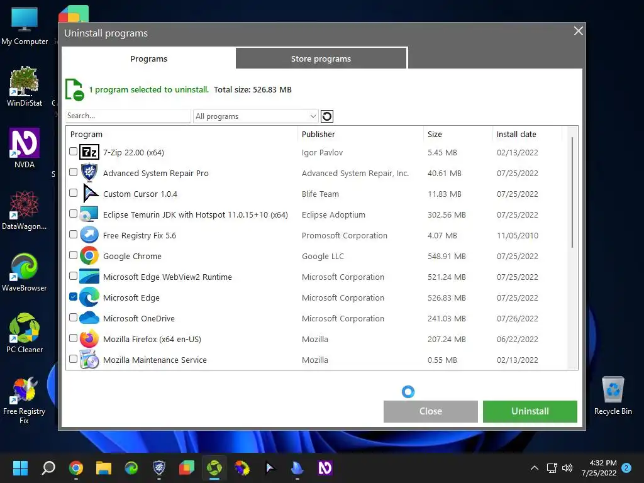
Task: Open Advanced System Repair shield on taskbar
Action: [159, 468]
